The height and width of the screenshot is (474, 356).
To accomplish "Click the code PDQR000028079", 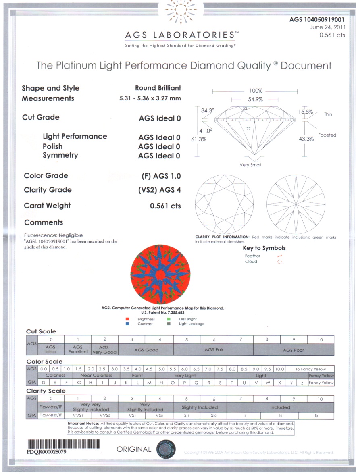I will click(47, 452).
